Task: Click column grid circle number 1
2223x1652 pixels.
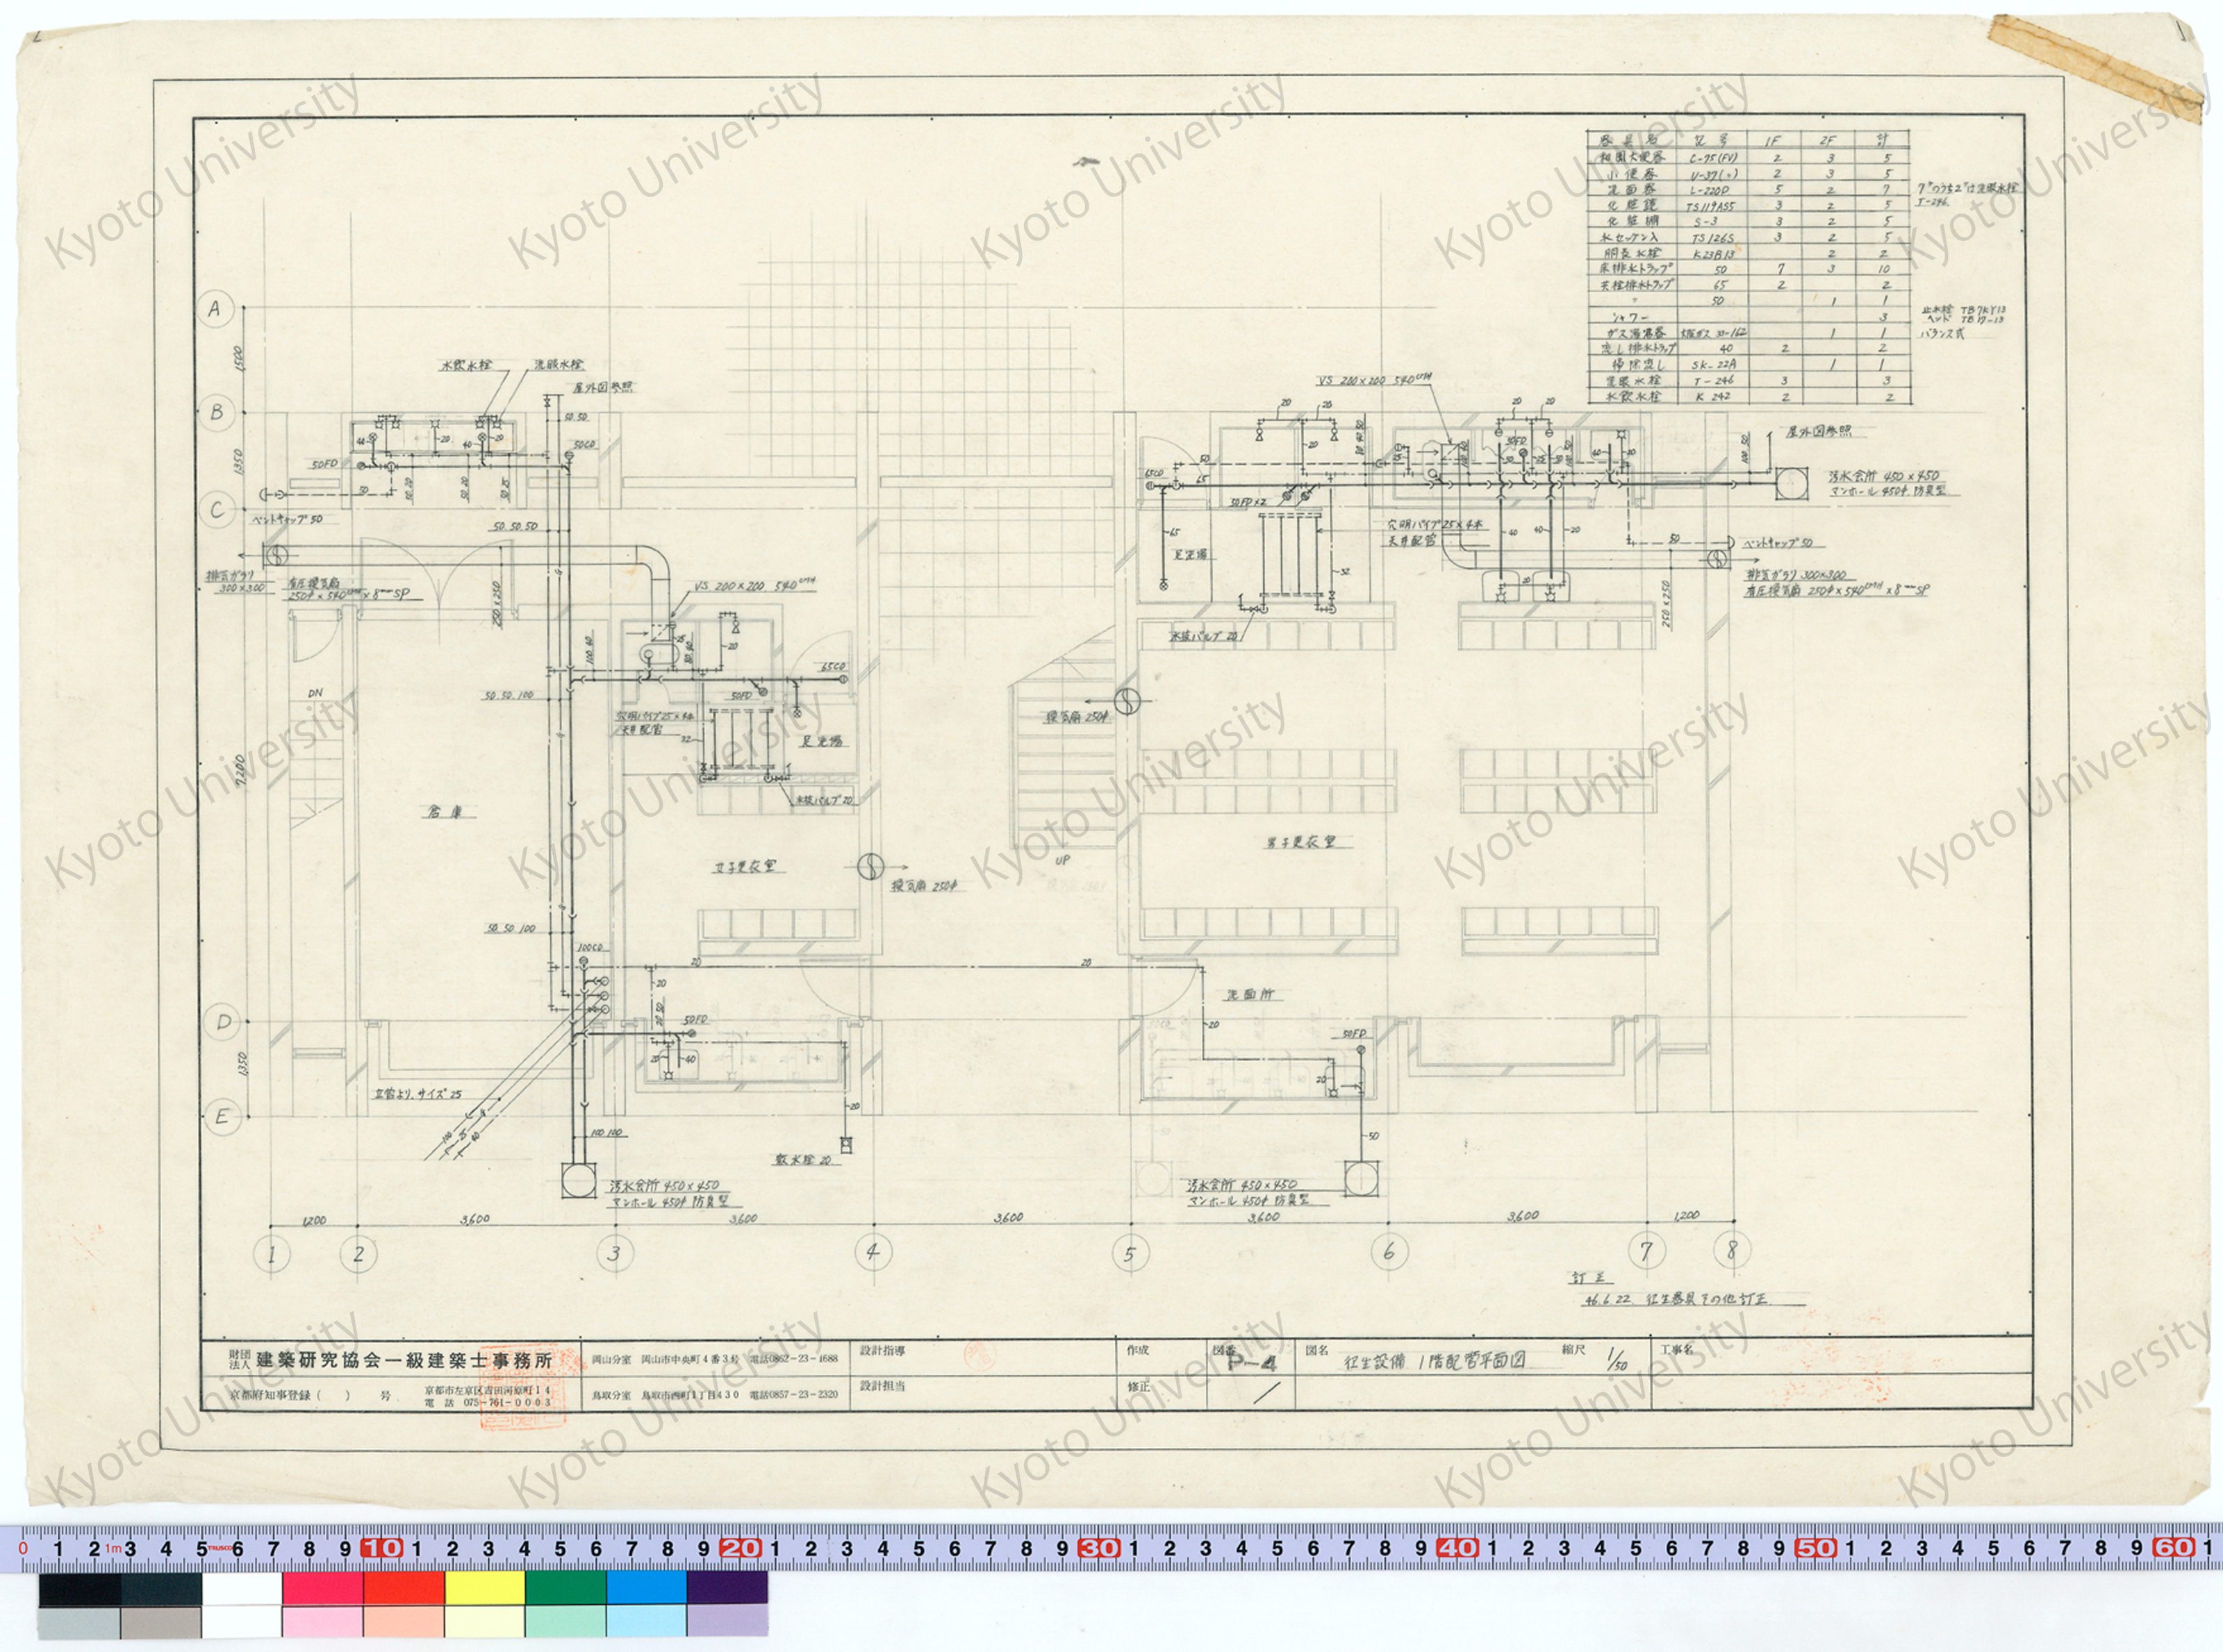Action: [271, 1253]
